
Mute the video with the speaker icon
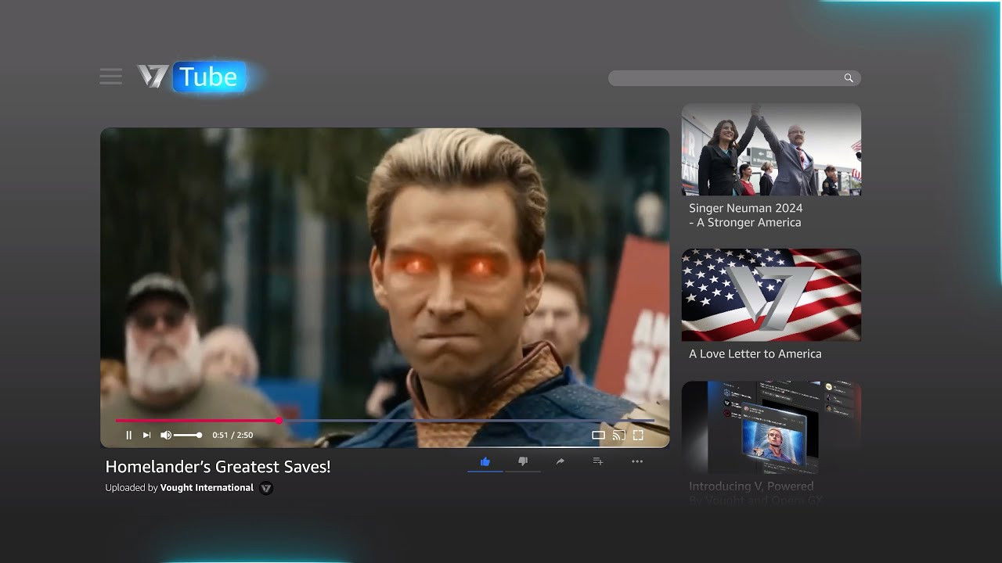point(166,436)
